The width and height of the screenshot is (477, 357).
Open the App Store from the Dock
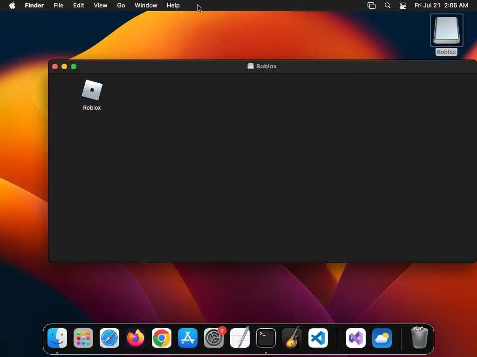(188, 338)
